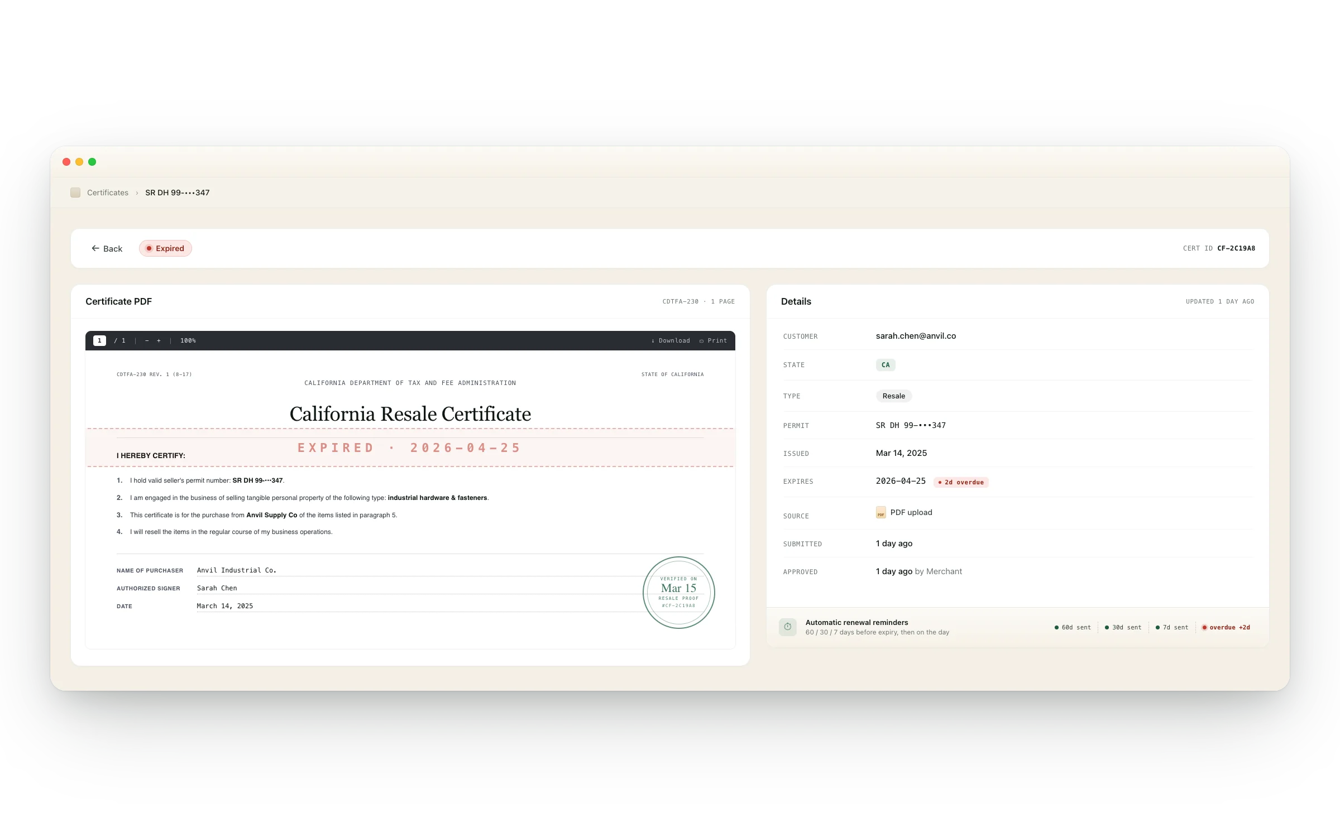Click the CA state tag
The image size is (1340, 837).
(886, 365)
